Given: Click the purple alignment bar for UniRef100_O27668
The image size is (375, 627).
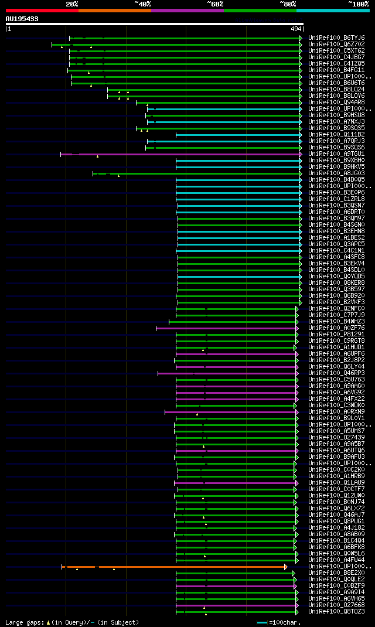Looking at the screenshot, I should 236,605.
